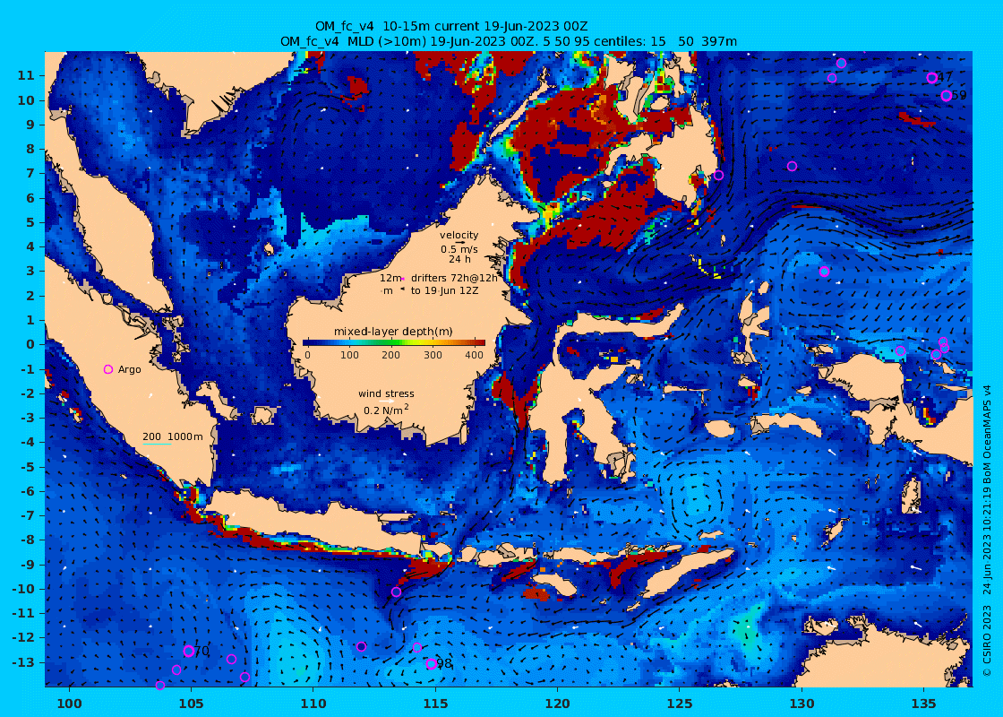Select the Argo float marker labeled 70
Viewport: 1003px width, 717px height.
pos(189,651)
